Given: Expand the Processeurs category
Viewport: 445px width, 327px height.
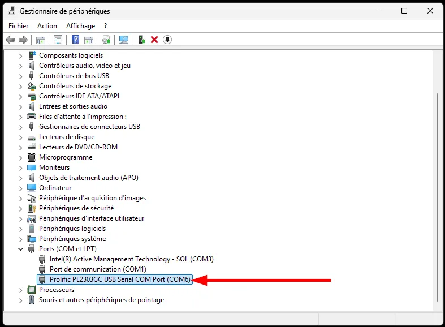Looking at the screenshot, I should click(x=21, y=290).
